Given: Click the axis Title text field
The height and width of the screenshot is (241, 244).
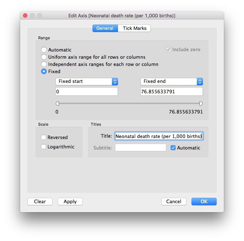Looking at the screenshot, I should [159, 136].
